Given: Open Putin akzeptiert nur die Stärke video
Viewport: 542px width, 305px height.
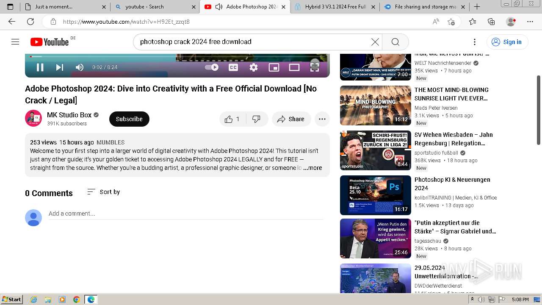Looking at the screenshot, I should pyautogui.click(x=376, y=238).
